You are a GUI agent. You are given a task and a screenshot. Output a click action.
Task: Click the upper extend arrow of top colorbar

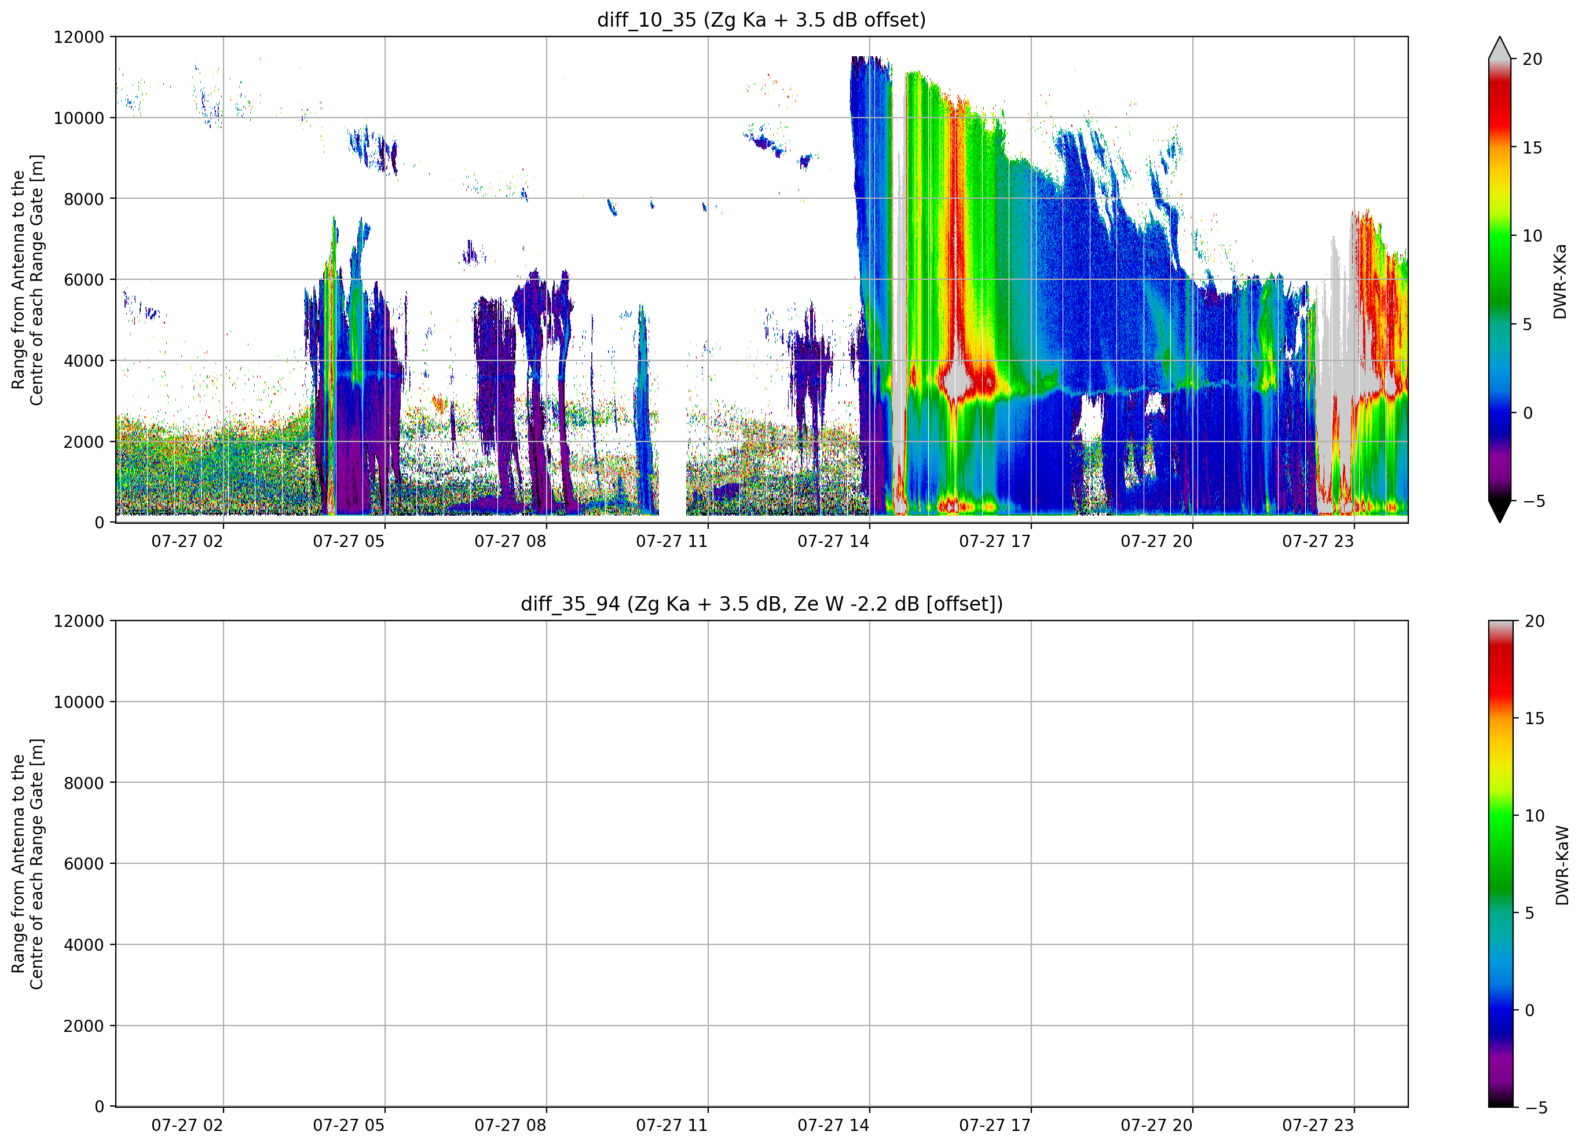coord(1499,48)
